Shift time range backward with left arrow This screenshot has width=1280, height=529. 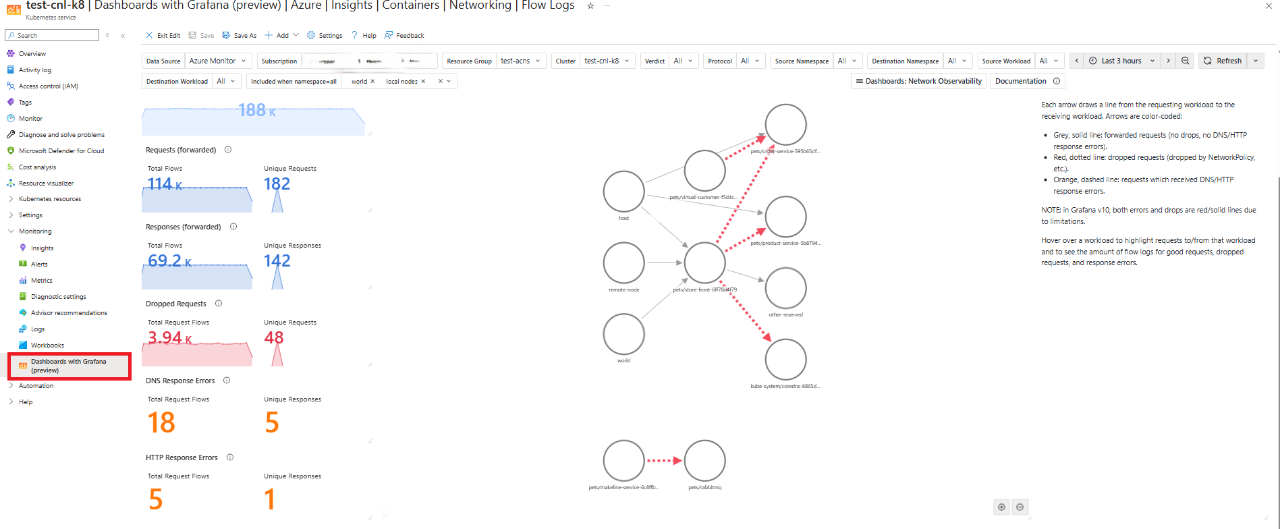point(1077,61)
